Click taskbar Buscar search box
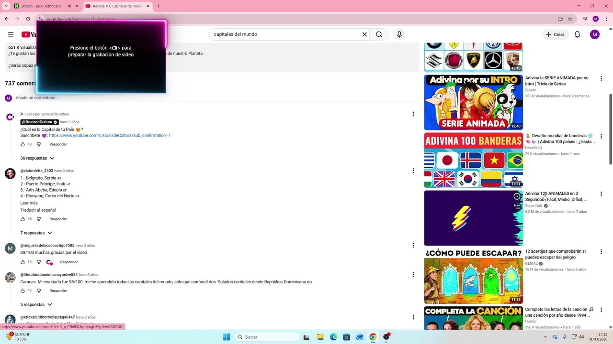613x344 pixels. [x=267, y=337]
